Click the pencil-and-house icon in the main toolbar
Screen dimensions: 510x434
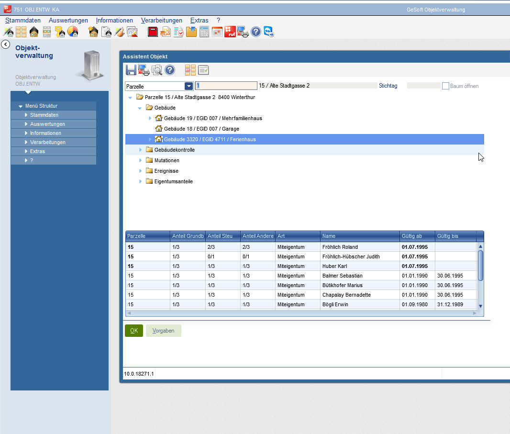pos(8,32)
